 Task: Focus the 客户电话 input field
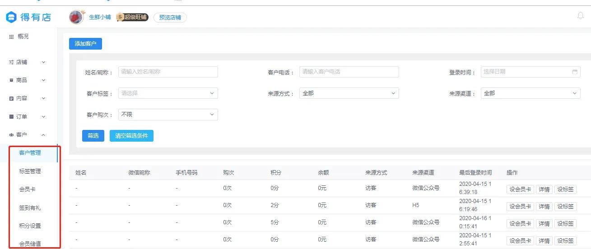coord(349,72)
